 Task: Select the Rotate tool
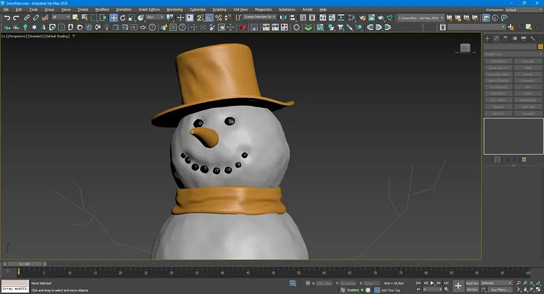coord(123,17)
